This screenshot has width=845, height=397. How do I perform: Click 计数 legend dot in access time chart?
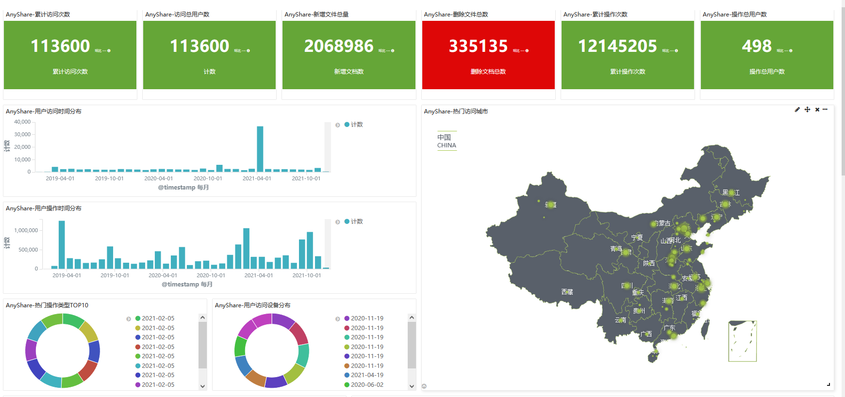tap(347, 125)
